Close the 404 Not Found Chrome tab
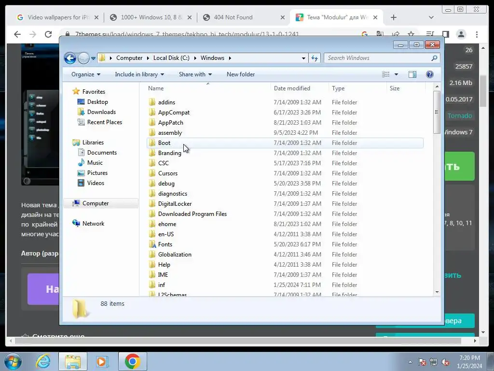 click(x=283, y=18)
